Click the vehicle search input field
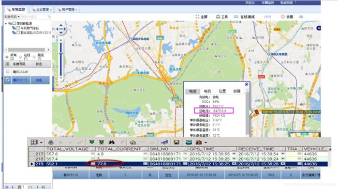Image resolution: width=338 pixels, height=189 pixels. click(x=34, y=17)
